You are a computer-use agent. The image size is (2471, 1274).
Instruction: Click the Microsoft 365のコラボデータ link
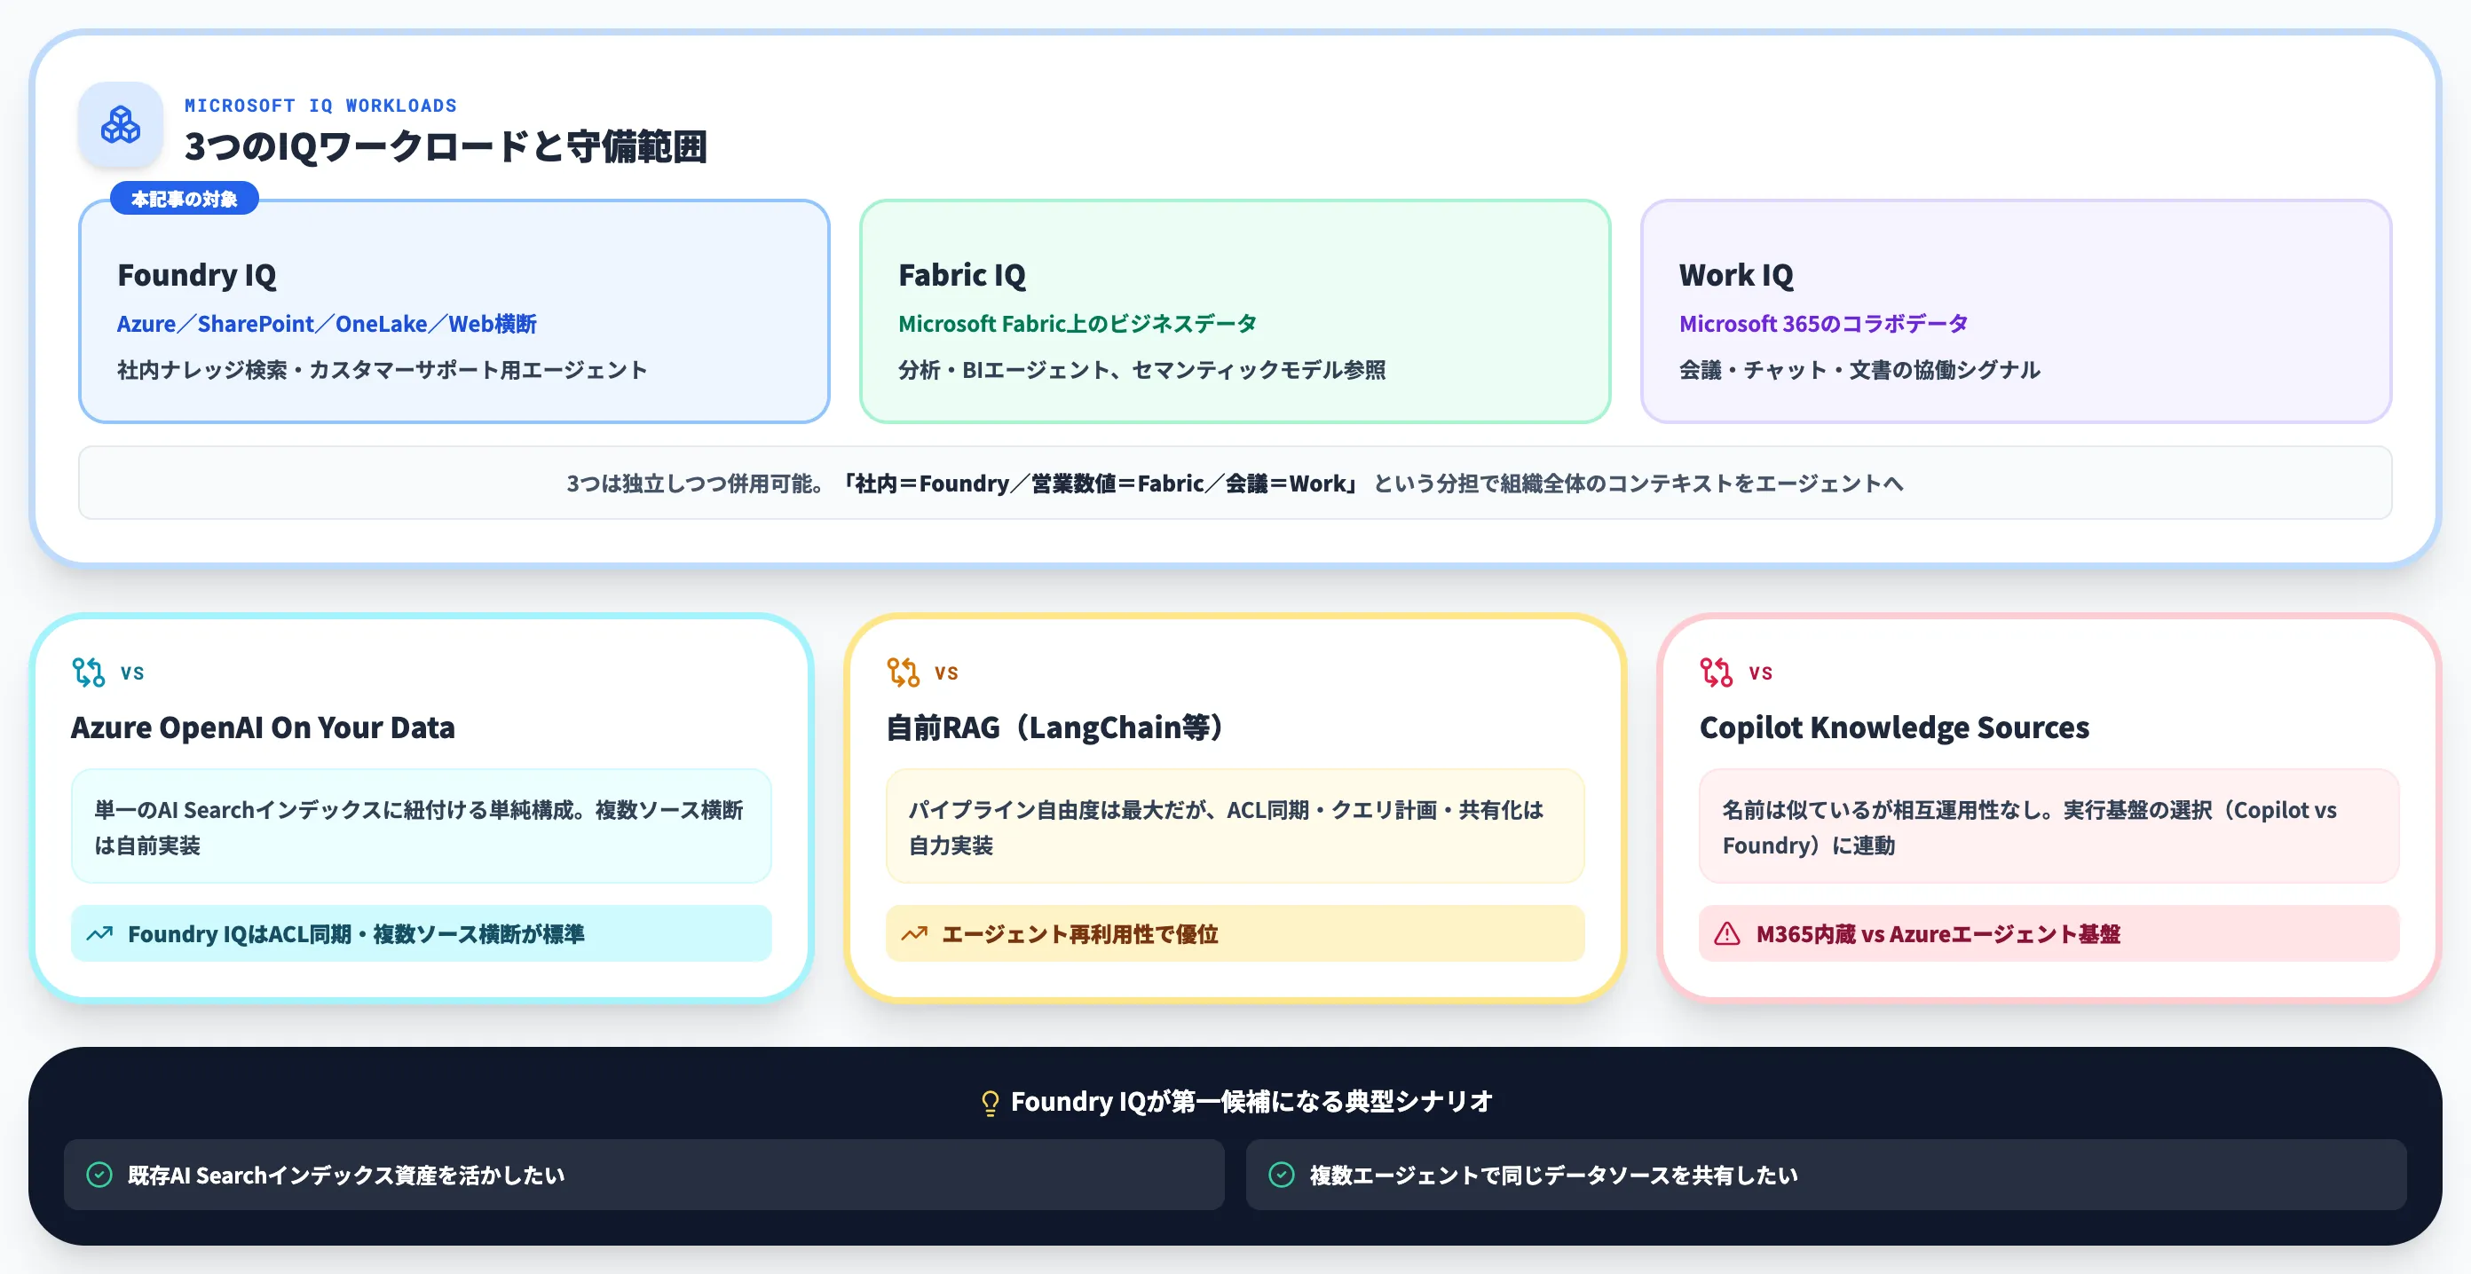click(x=1821, y=324)
